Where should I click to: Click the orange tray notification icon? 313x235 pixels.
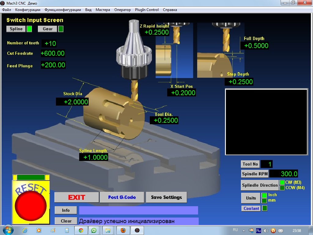tap(273, 231)
